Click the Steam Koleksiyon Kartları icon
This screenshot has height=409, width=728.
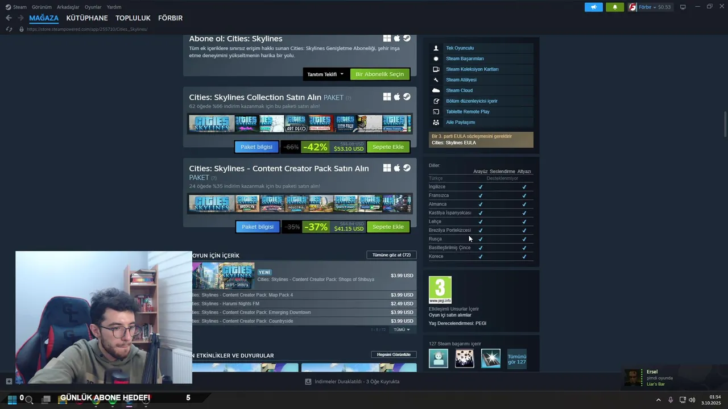[436, 69]
